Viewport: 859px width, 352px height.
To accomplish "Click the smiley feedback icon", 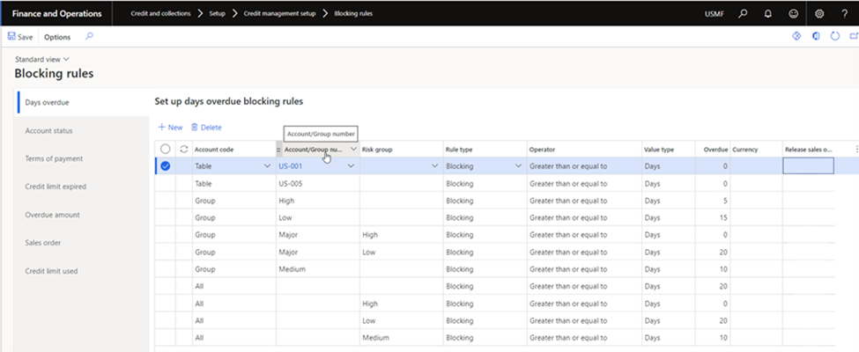I will [794, 14].
